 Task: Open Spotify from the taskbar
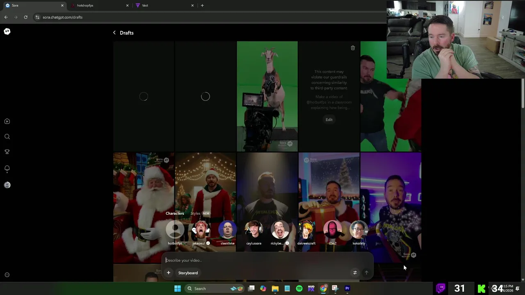coord(299,288)
